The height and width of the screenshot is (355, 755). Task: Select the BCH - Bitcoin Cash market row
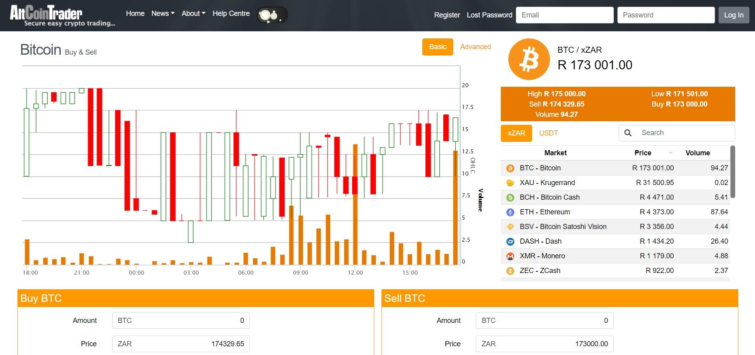coord(615,197)
